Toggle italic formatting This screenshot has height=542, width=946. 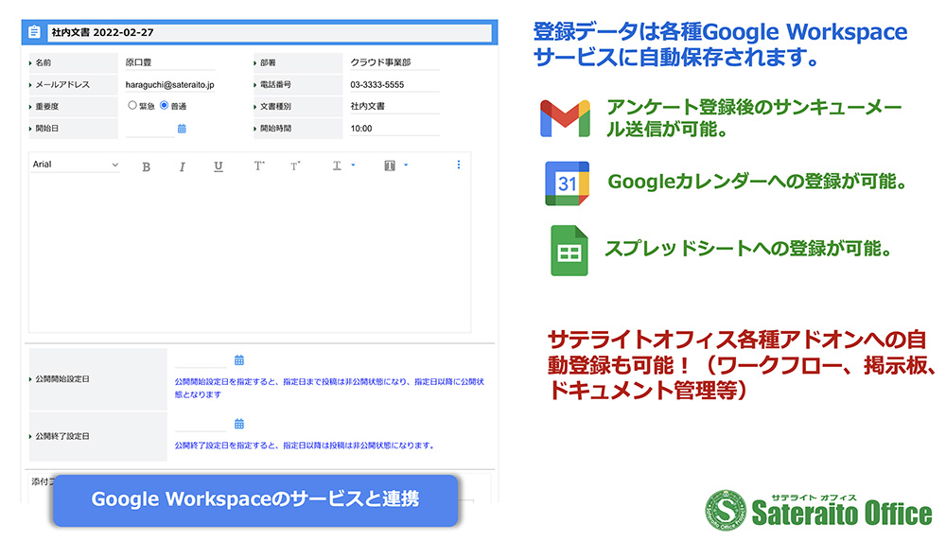(x=183, y=166)
